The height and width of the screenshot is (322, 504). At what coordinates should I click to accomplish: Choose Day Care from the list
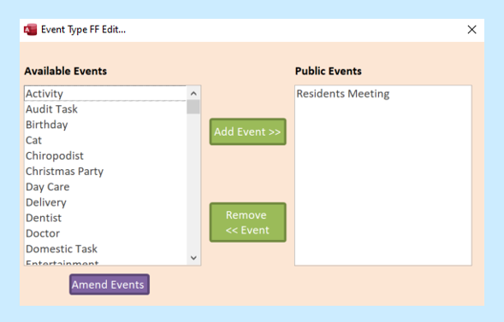pyautogui.click(x=105, y=187)
